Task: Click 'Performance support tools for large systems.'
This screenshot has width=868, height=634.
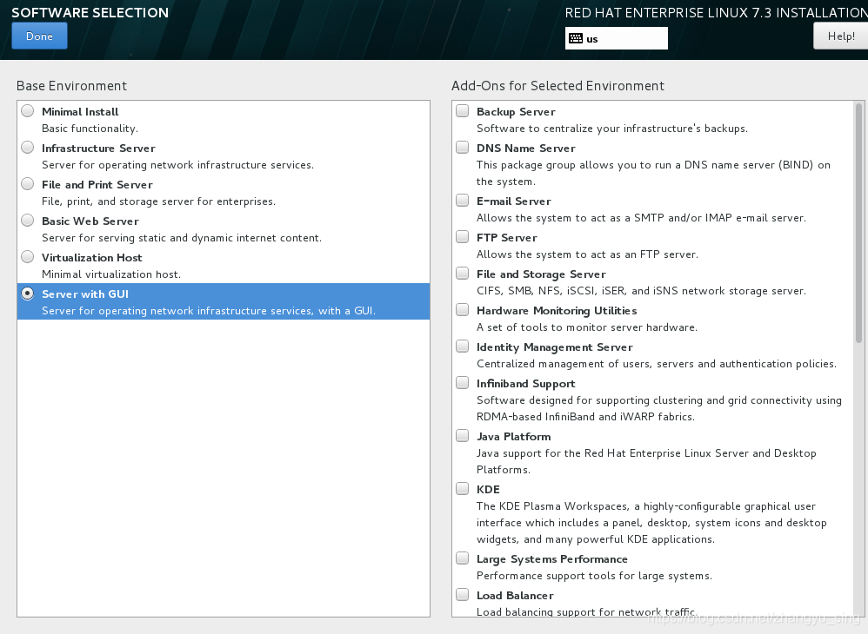Action: pos(595,576)
